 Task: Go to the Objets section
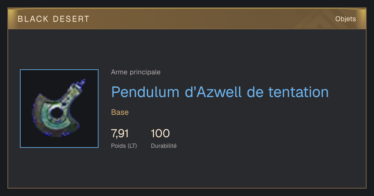[346, 19]
